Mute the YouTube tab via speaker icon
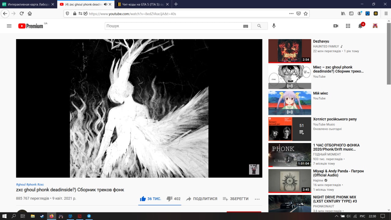 coord(106,4)
